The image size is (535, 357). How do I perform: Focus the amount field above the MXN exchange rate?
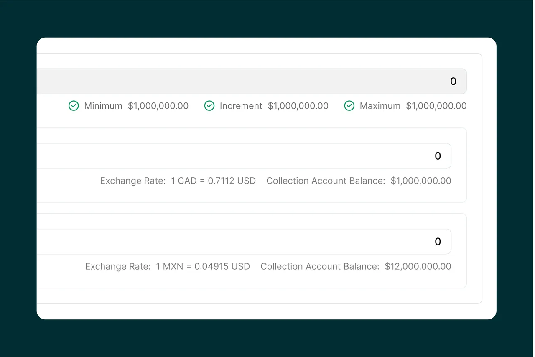[244, 241]
